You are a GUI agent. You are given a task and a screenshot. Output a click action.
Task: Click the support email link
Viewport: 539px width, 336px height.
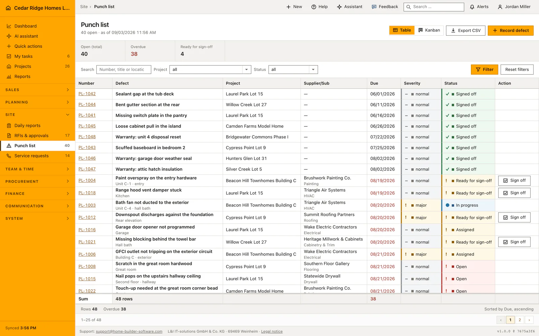(x=129, y=332)
